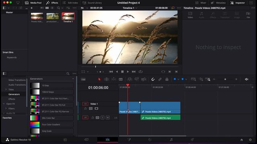This screenshot has height=144, width=257.
Task: Lock the A1 audio track
Action: (x=93, y=118)
